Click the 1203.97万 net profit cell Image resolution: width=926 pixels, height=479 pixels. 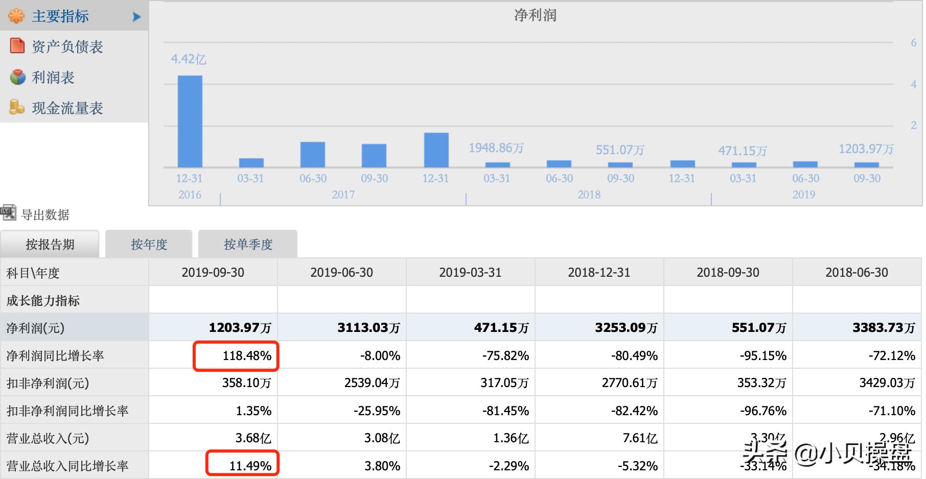tap(213, 327)
